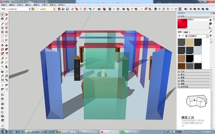Expand the 陰影 panel
Viewport: 215px width, 134px height.
(x=179, y=81)
